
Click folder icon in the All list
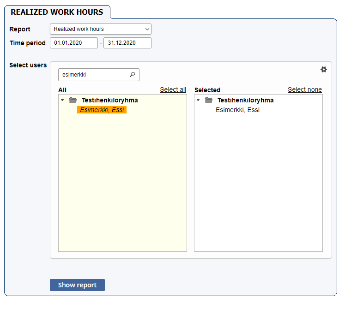pos(73,100)
